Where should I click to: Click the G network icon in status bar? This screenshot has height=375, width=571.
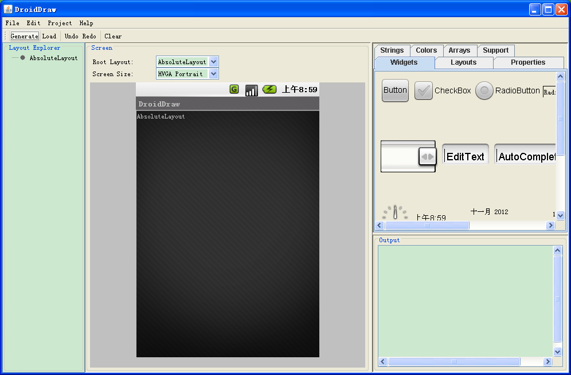click(234, 89)
